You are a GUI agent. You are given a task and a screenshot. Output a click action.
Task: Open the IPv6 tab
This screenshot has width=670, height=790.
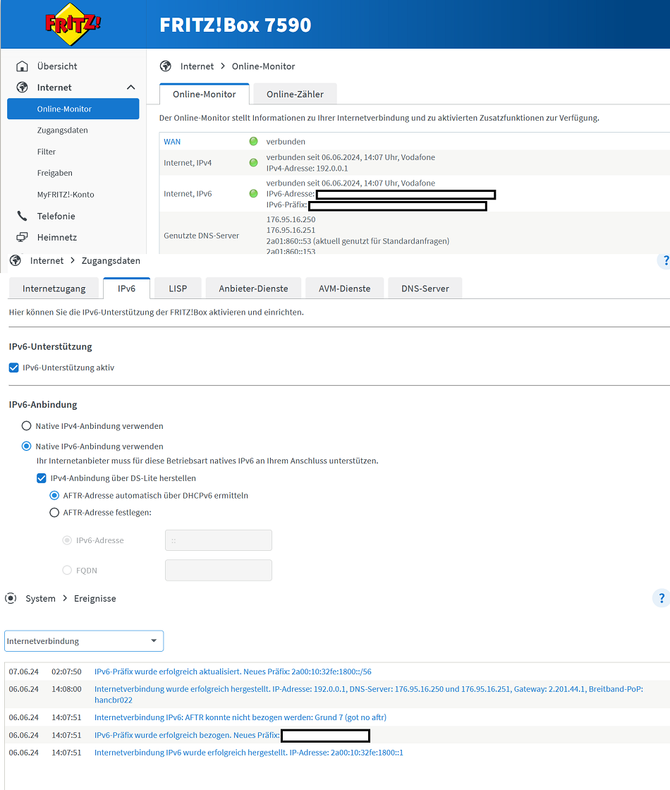126,288
